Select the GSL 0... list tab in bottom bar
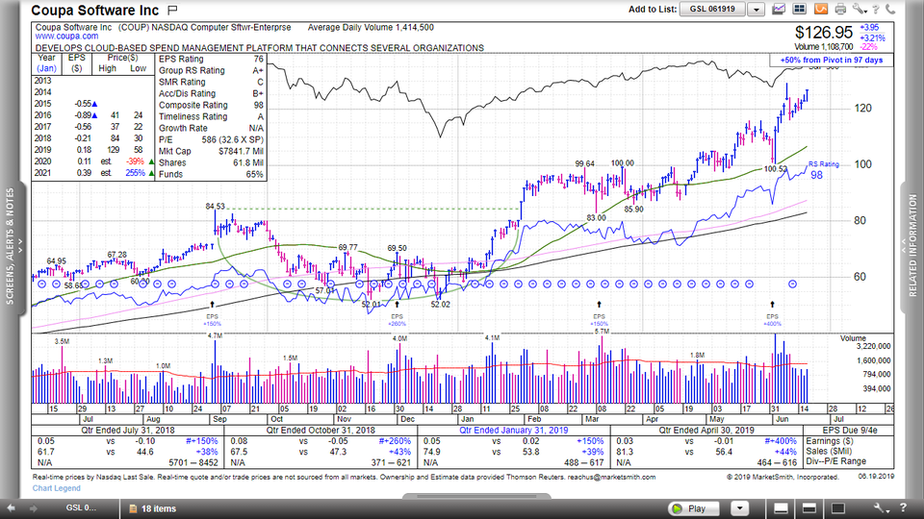The image size is (924, 519). click(81, 507)
